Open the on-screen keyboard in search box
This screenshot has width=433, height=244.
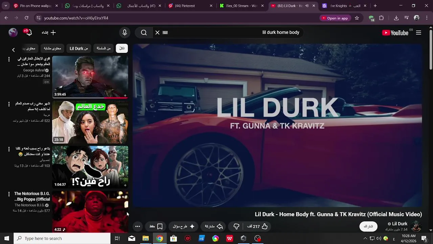165,33
